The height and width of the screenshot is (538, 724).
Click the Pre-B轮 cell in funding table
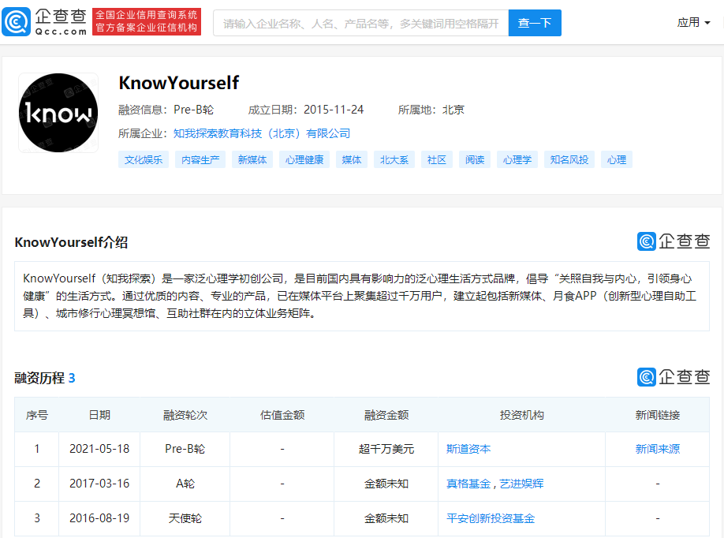tap(185, 449)
